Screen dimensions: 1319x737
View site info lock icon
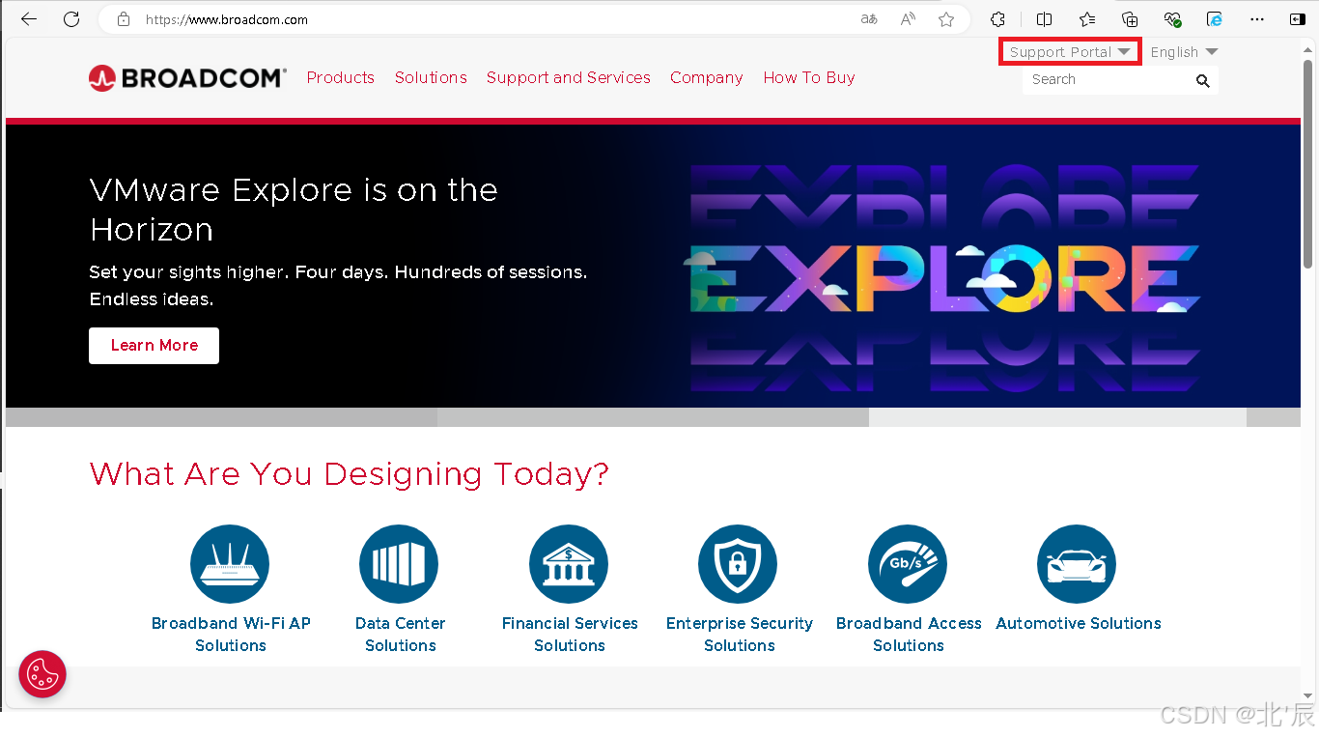pyautogui.click(x=123, y=19)
